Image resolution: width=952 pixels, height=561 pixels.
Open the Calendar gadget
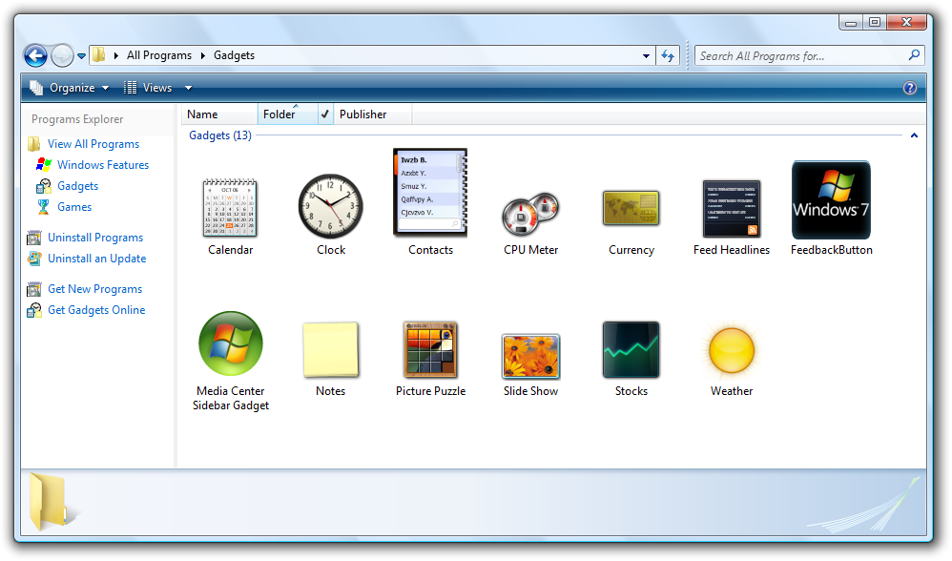[x=230, y=208]
